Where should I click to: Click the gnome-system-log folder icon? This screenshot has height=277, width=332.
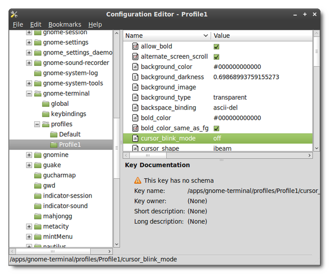(38, 73)
